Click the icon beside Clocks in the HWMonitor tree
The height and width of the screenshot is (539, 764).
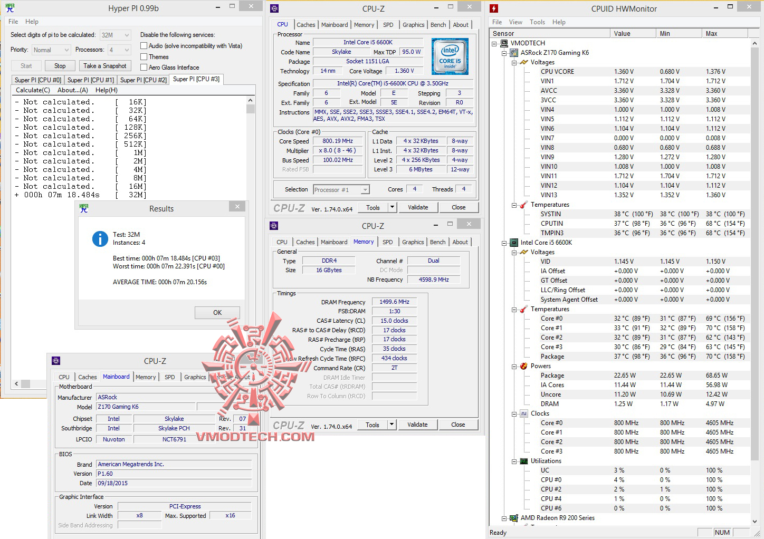click(x=524, y=413)
